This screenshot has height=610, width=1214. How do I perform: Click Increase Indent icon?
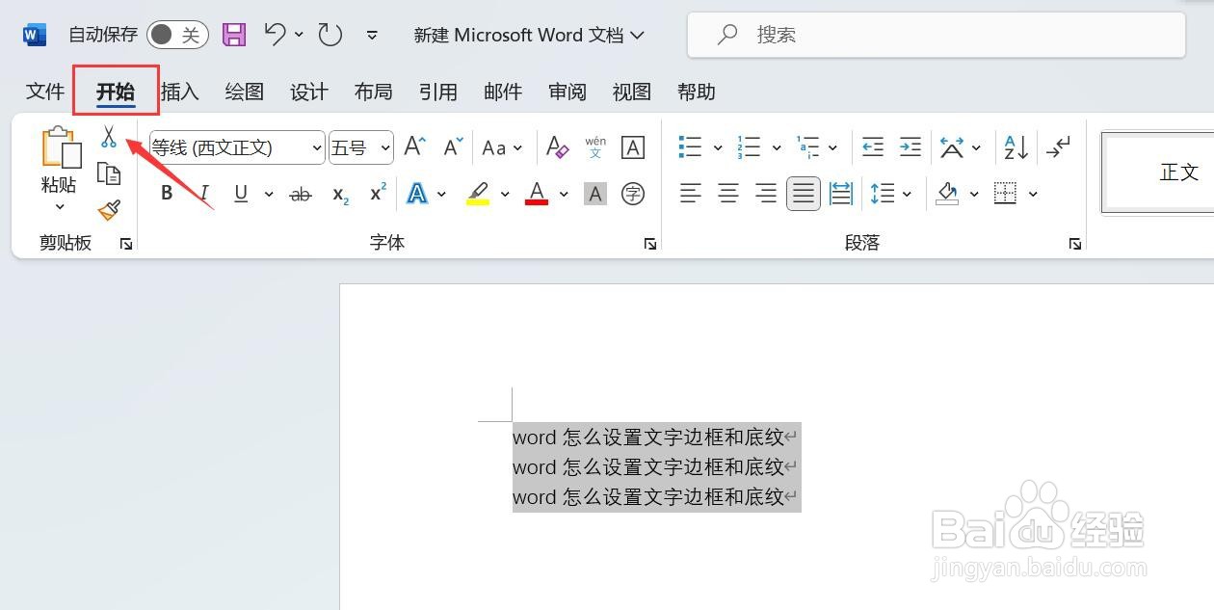tap(910, 146)
